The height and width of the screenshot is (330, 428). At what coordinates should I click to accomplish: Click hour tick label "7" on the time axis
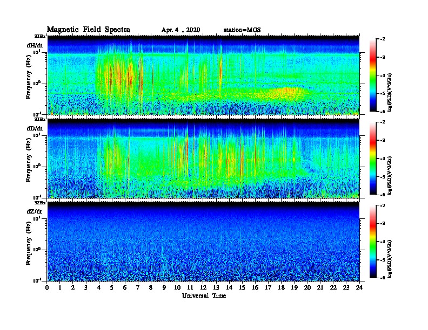[138, 287]
